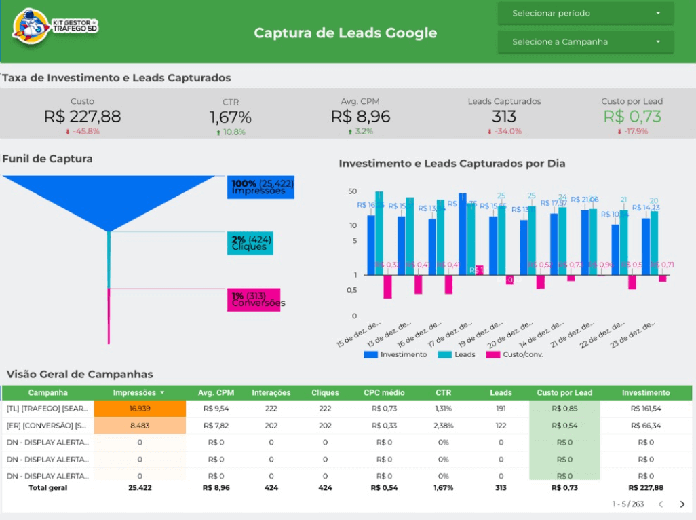
Task: Toggle Investimento series in chart legend
Action: coord(396,354)
